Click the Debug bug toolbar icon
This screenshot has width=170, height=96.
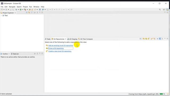coord(16,10)
